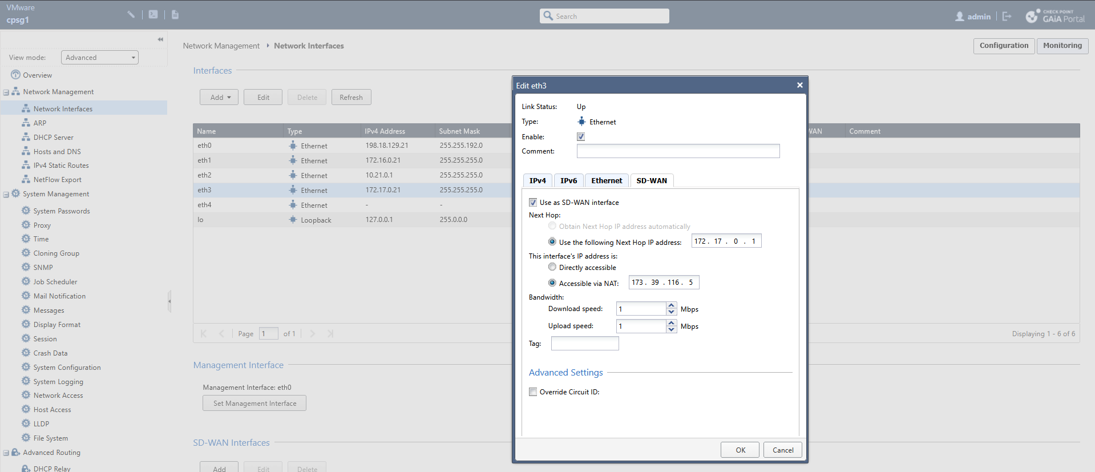The height and width of the screenshot is (472, 1095).
Task: Click the Ethernet icon in eth4 row
Action: click(293, 205)
